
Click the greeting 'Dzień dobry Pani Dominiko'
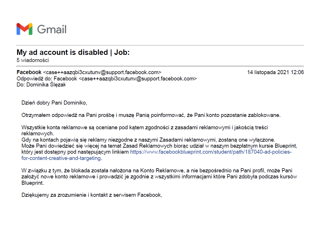[54, 103]
